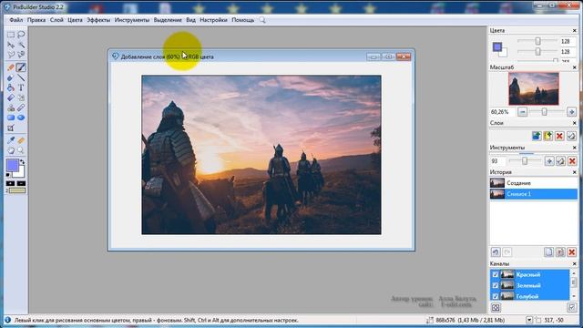Click the tool size slider in Инструменты
Screen dimensions: 583x328
(525, 161)
